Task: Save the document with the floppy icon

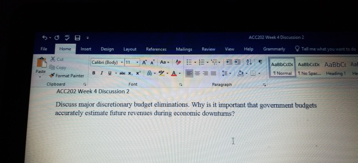Action: 78,38
